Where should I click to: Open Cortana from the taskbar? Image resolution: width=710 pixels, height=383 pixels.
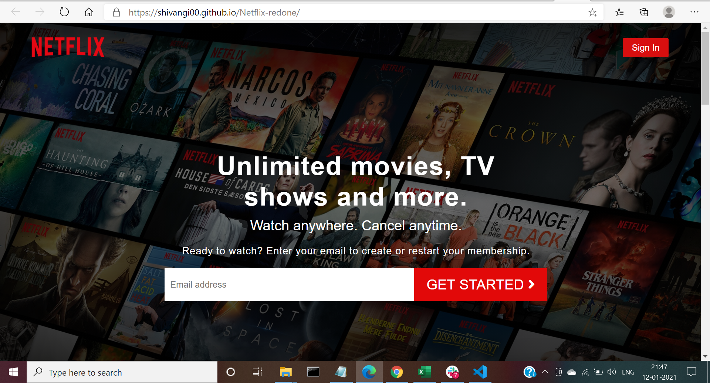pyautogui.click(x=231, y=372)
